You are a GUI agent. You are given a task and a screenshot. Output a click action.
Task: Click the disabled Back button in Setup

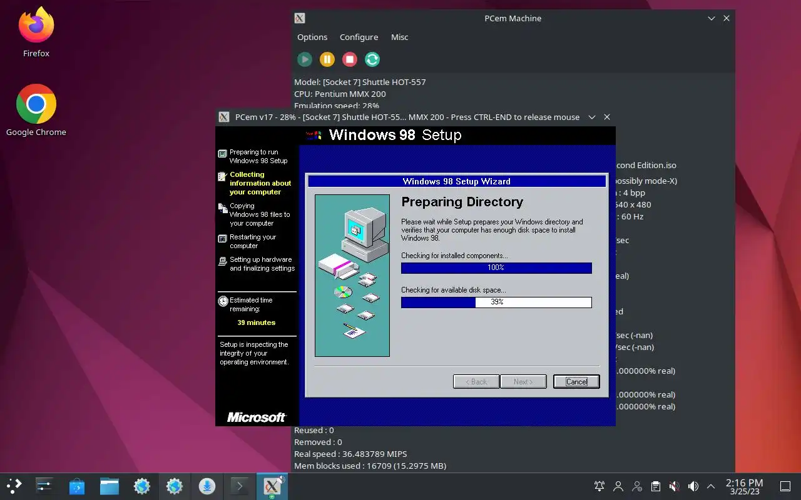coord(476,381)
